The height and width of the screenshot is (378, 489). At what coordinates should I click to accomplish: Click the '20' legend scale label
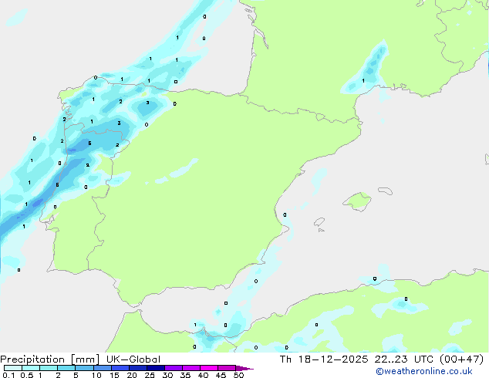coord(132,375)
